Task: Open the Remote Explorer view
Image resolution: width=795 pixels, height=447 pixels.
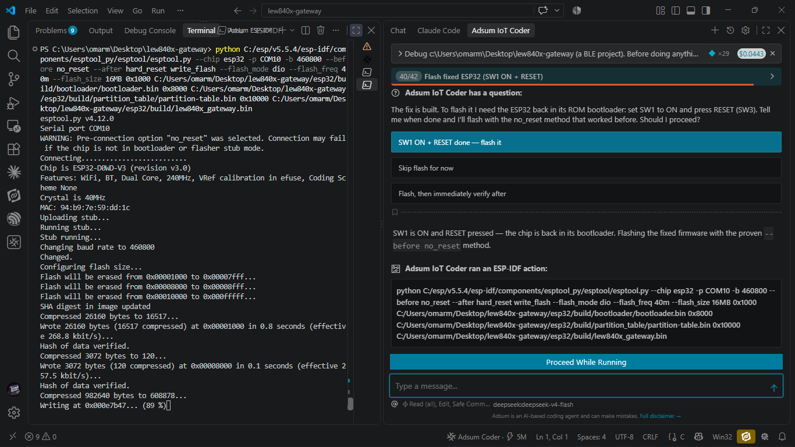Action: coord(14,126)
